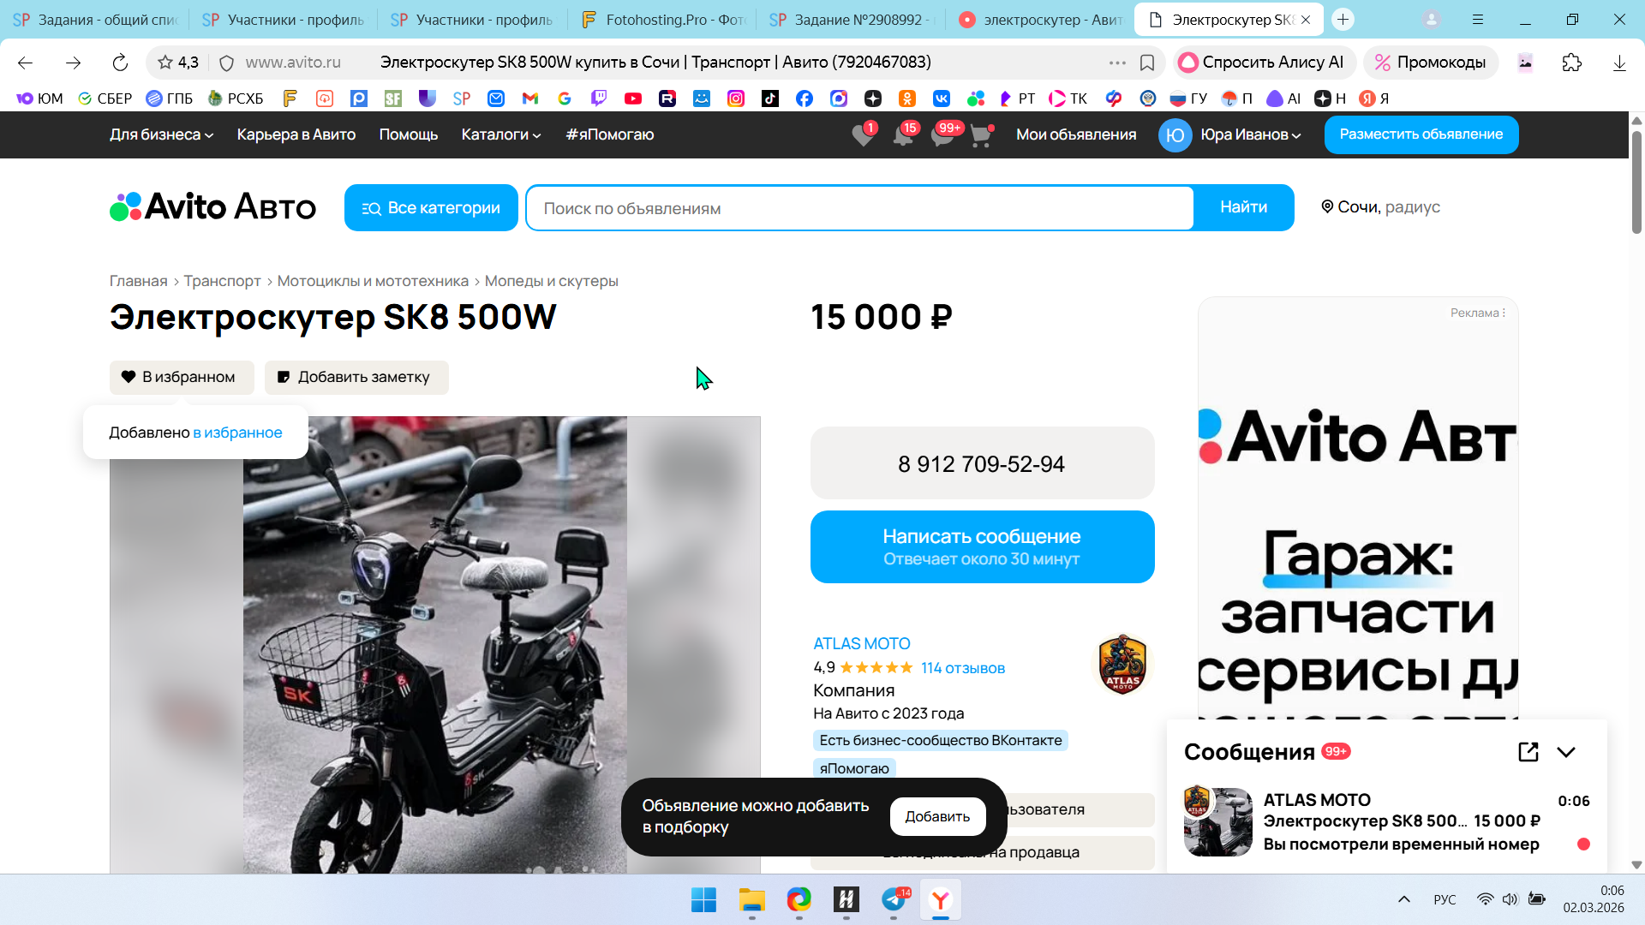Viewport: 1645px width, 925px height.
Task: Reload the page with refresh icon
Action: click(120, 63)
